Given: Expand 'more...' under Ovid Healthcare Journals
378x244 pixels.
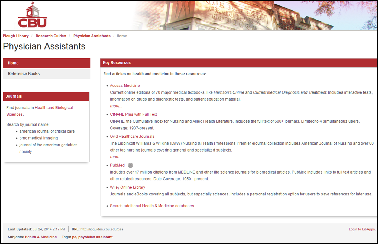Looking at the screenshot, I should pos(116,157).
